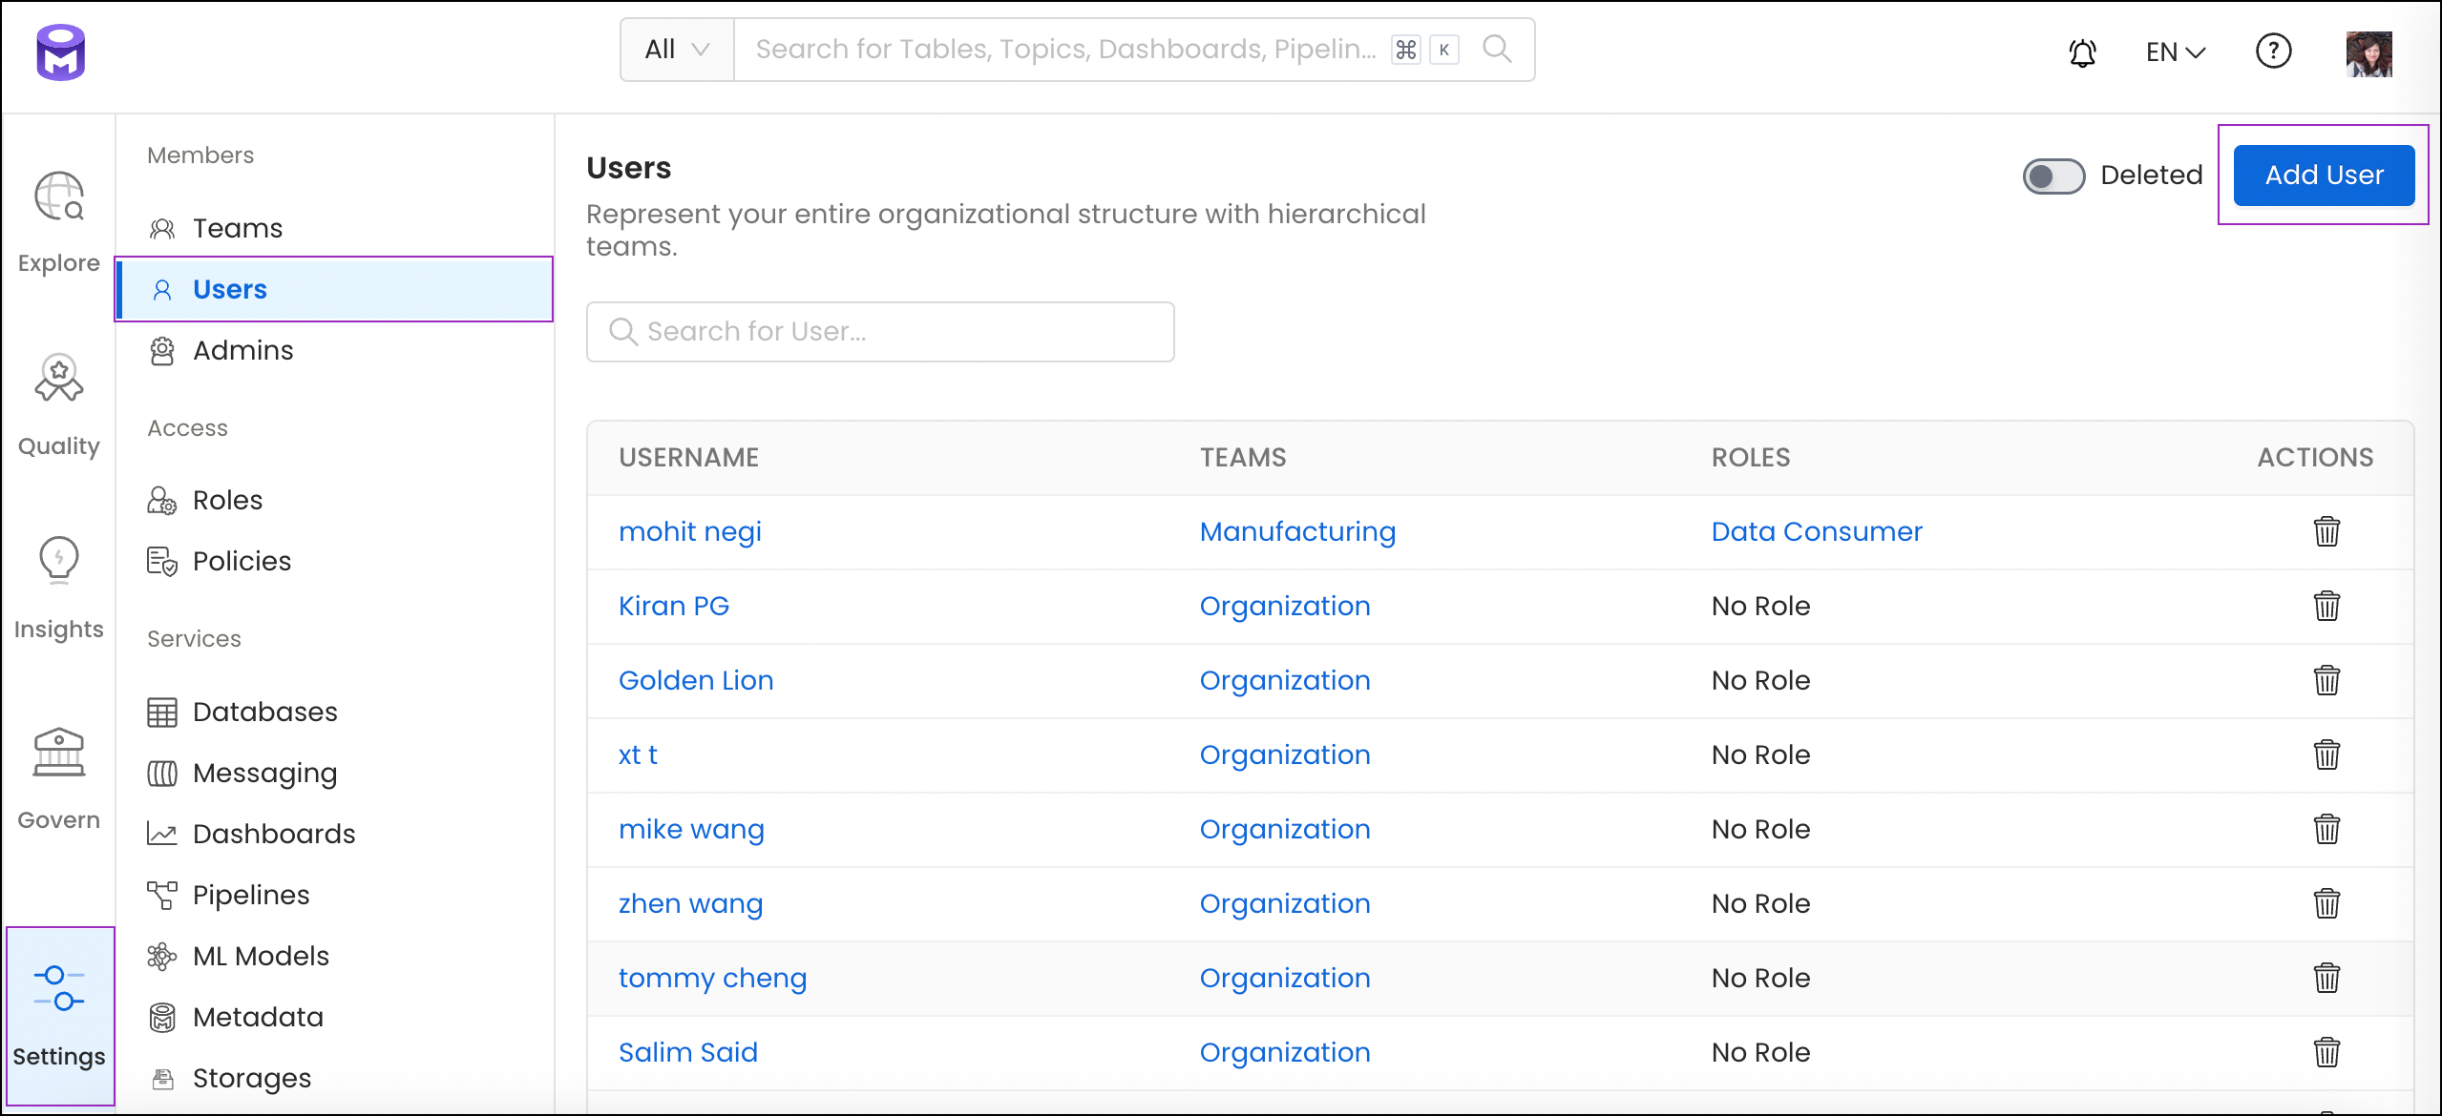
Task: Open the EN language dropdown
Action: (2176, 52)
